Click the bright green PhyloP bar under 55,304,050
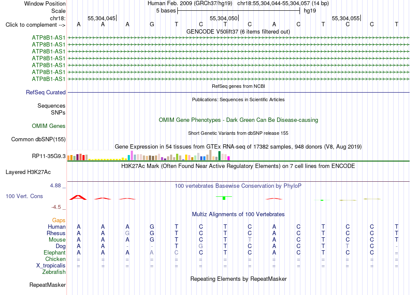Viewport: 410px width, 295px height. [224, 198]
